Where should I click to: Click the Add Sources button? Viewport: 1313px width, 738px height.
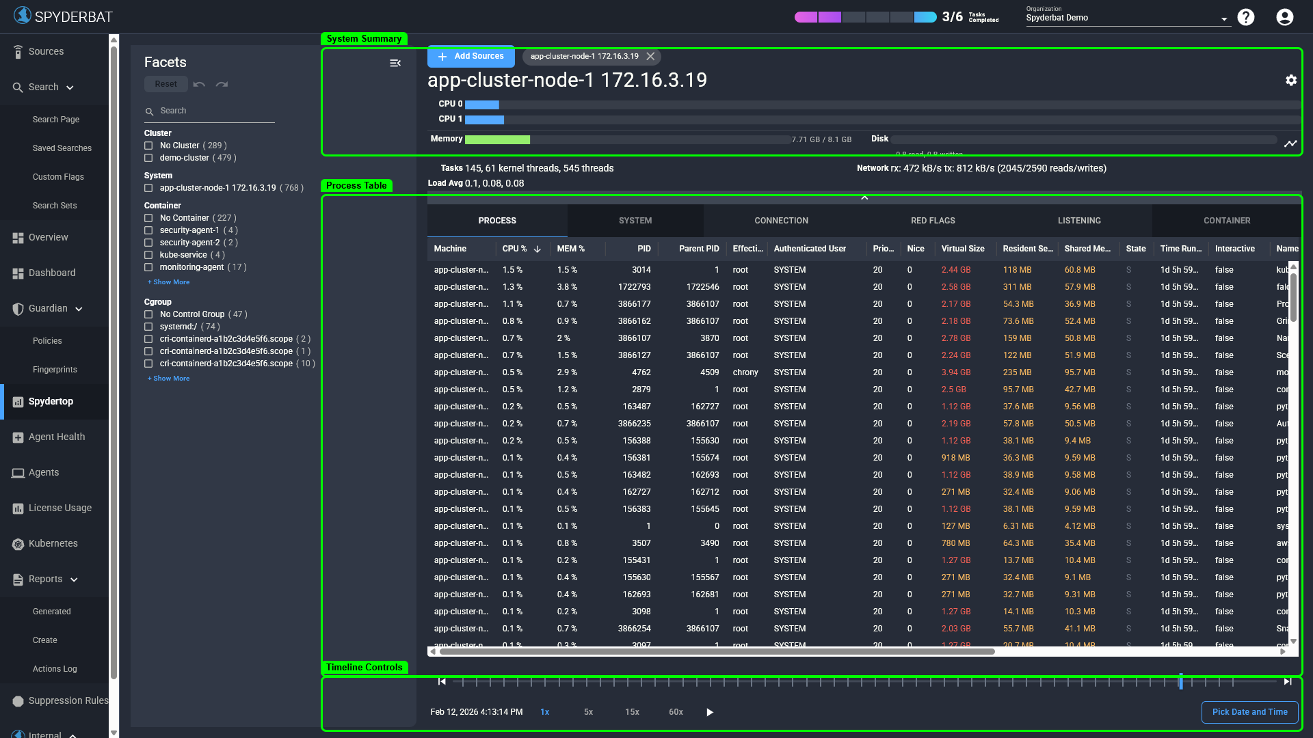click(470, 56)
